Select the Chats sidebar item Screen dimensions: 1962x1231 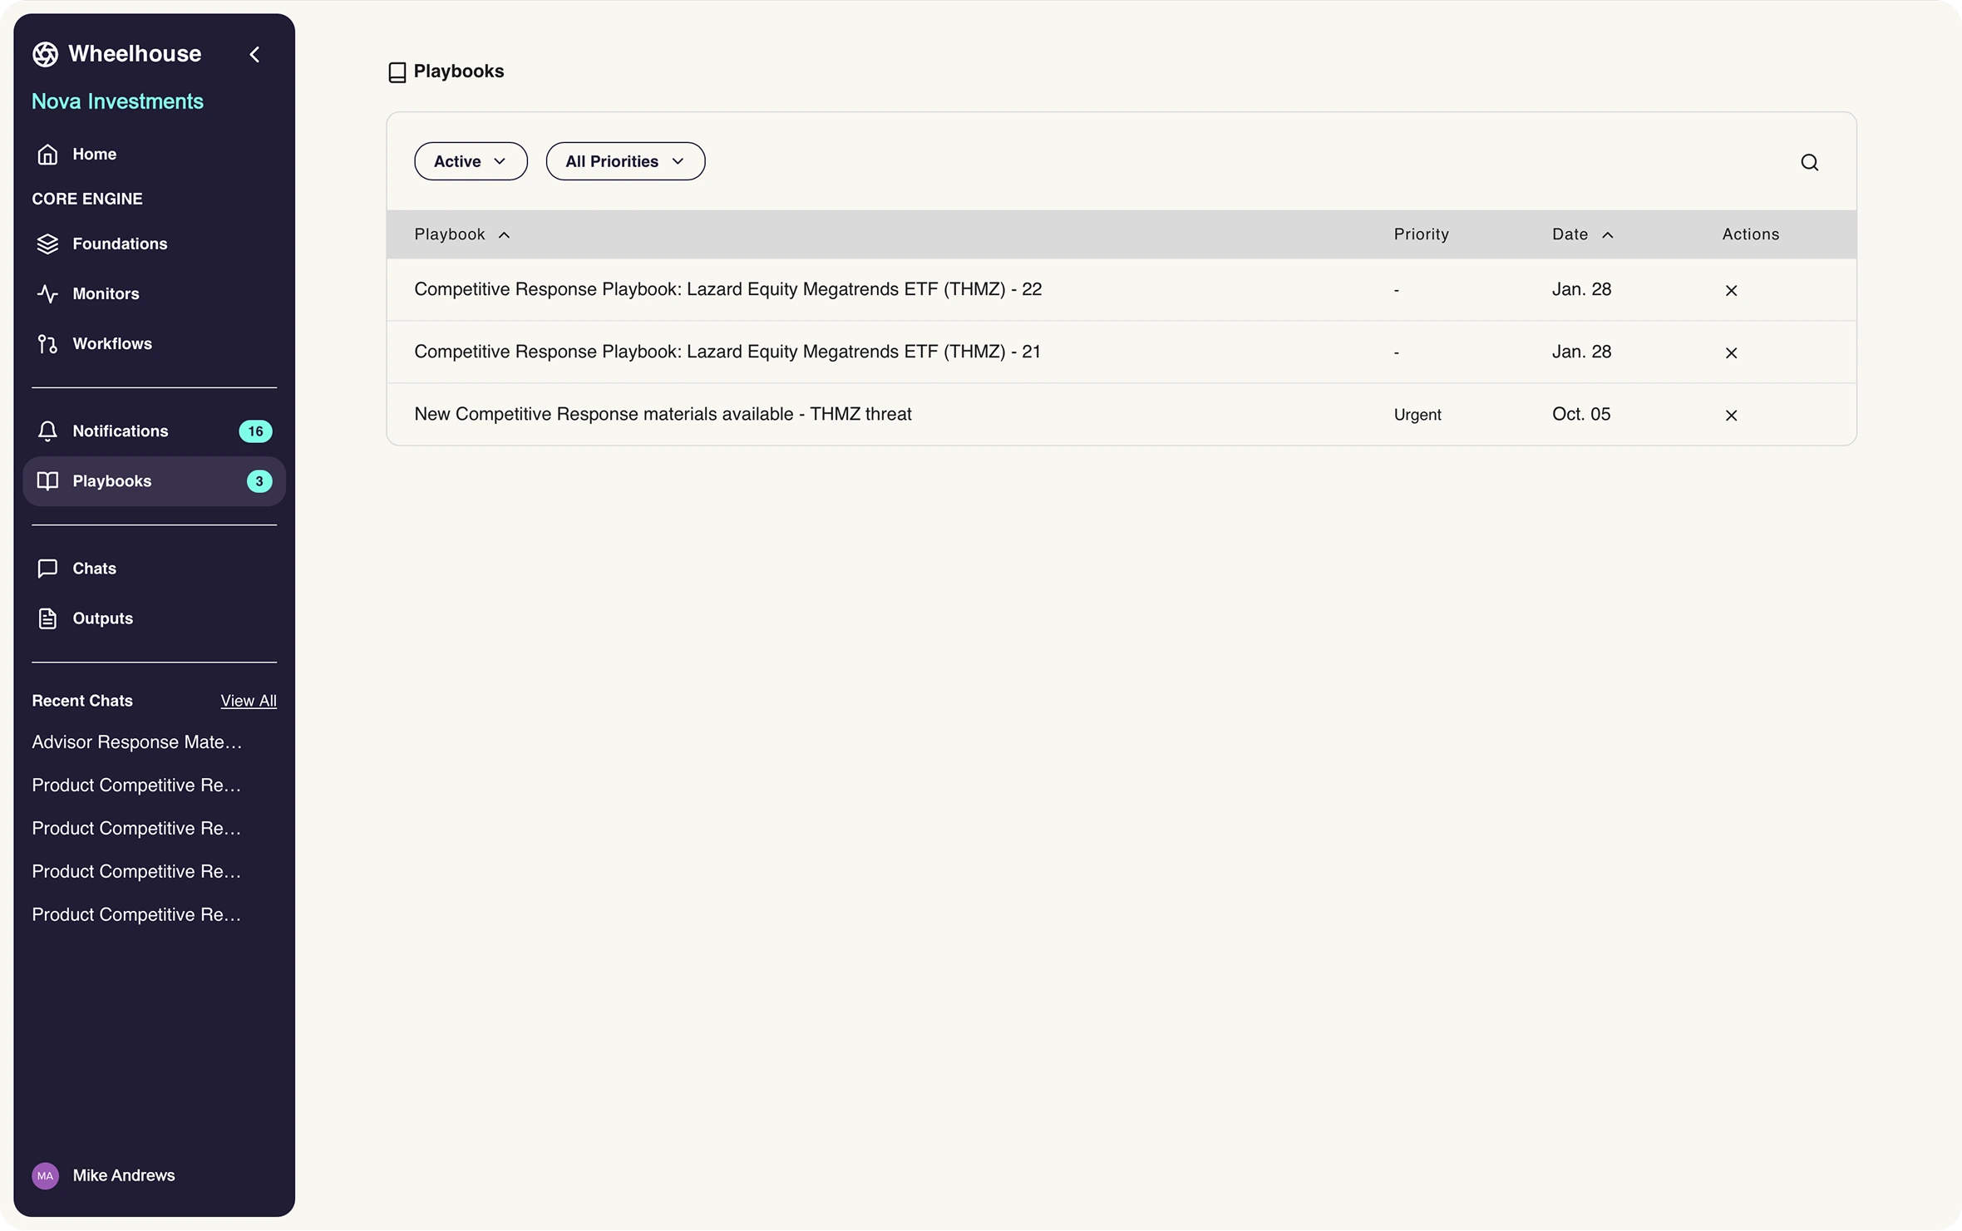click(93, 569)
